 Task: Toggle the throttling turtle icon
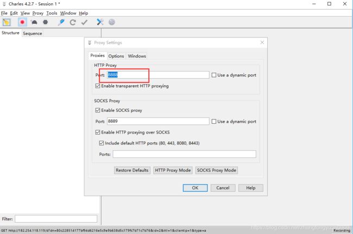(34, 22)
